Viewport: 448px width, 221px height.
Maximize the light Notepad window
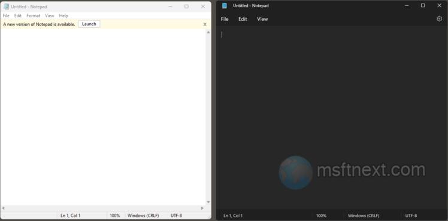[x=187, y=7]
